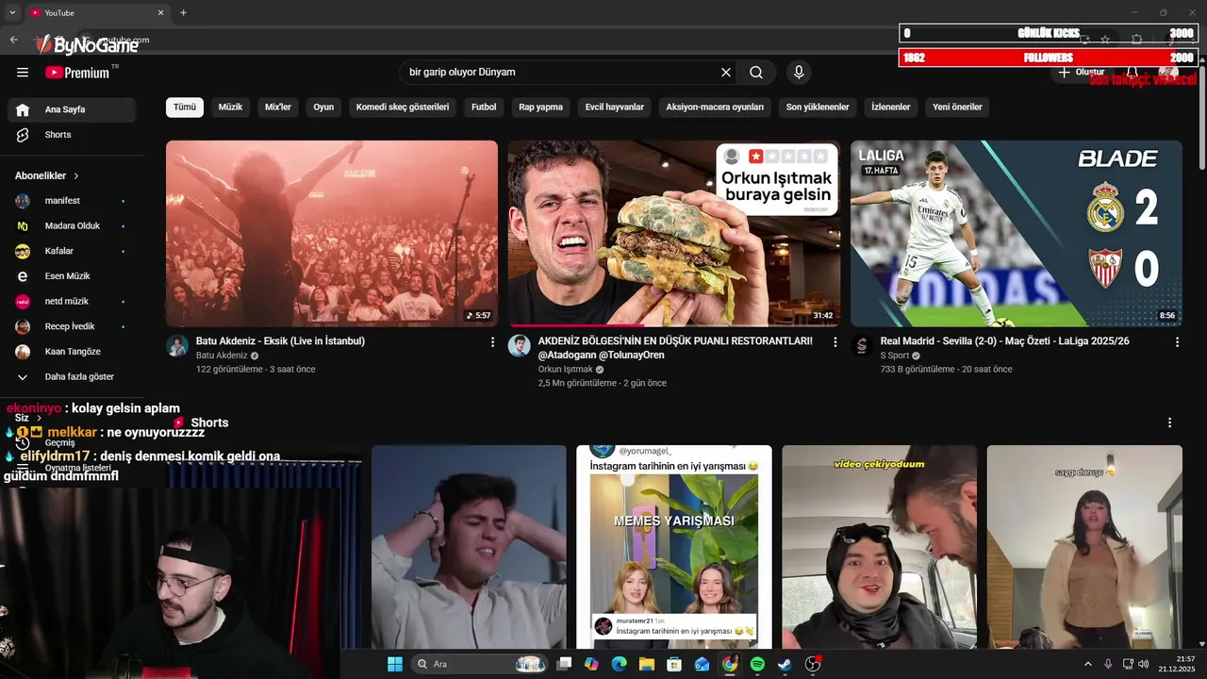Screen dimensions: 1207x679
Task: Open options for Real Madrid video
Action: tap(1177, 342)
